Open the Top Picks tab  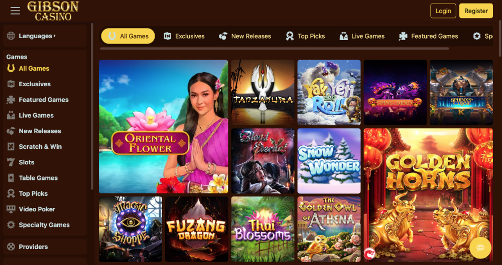[x=305, y=36]
